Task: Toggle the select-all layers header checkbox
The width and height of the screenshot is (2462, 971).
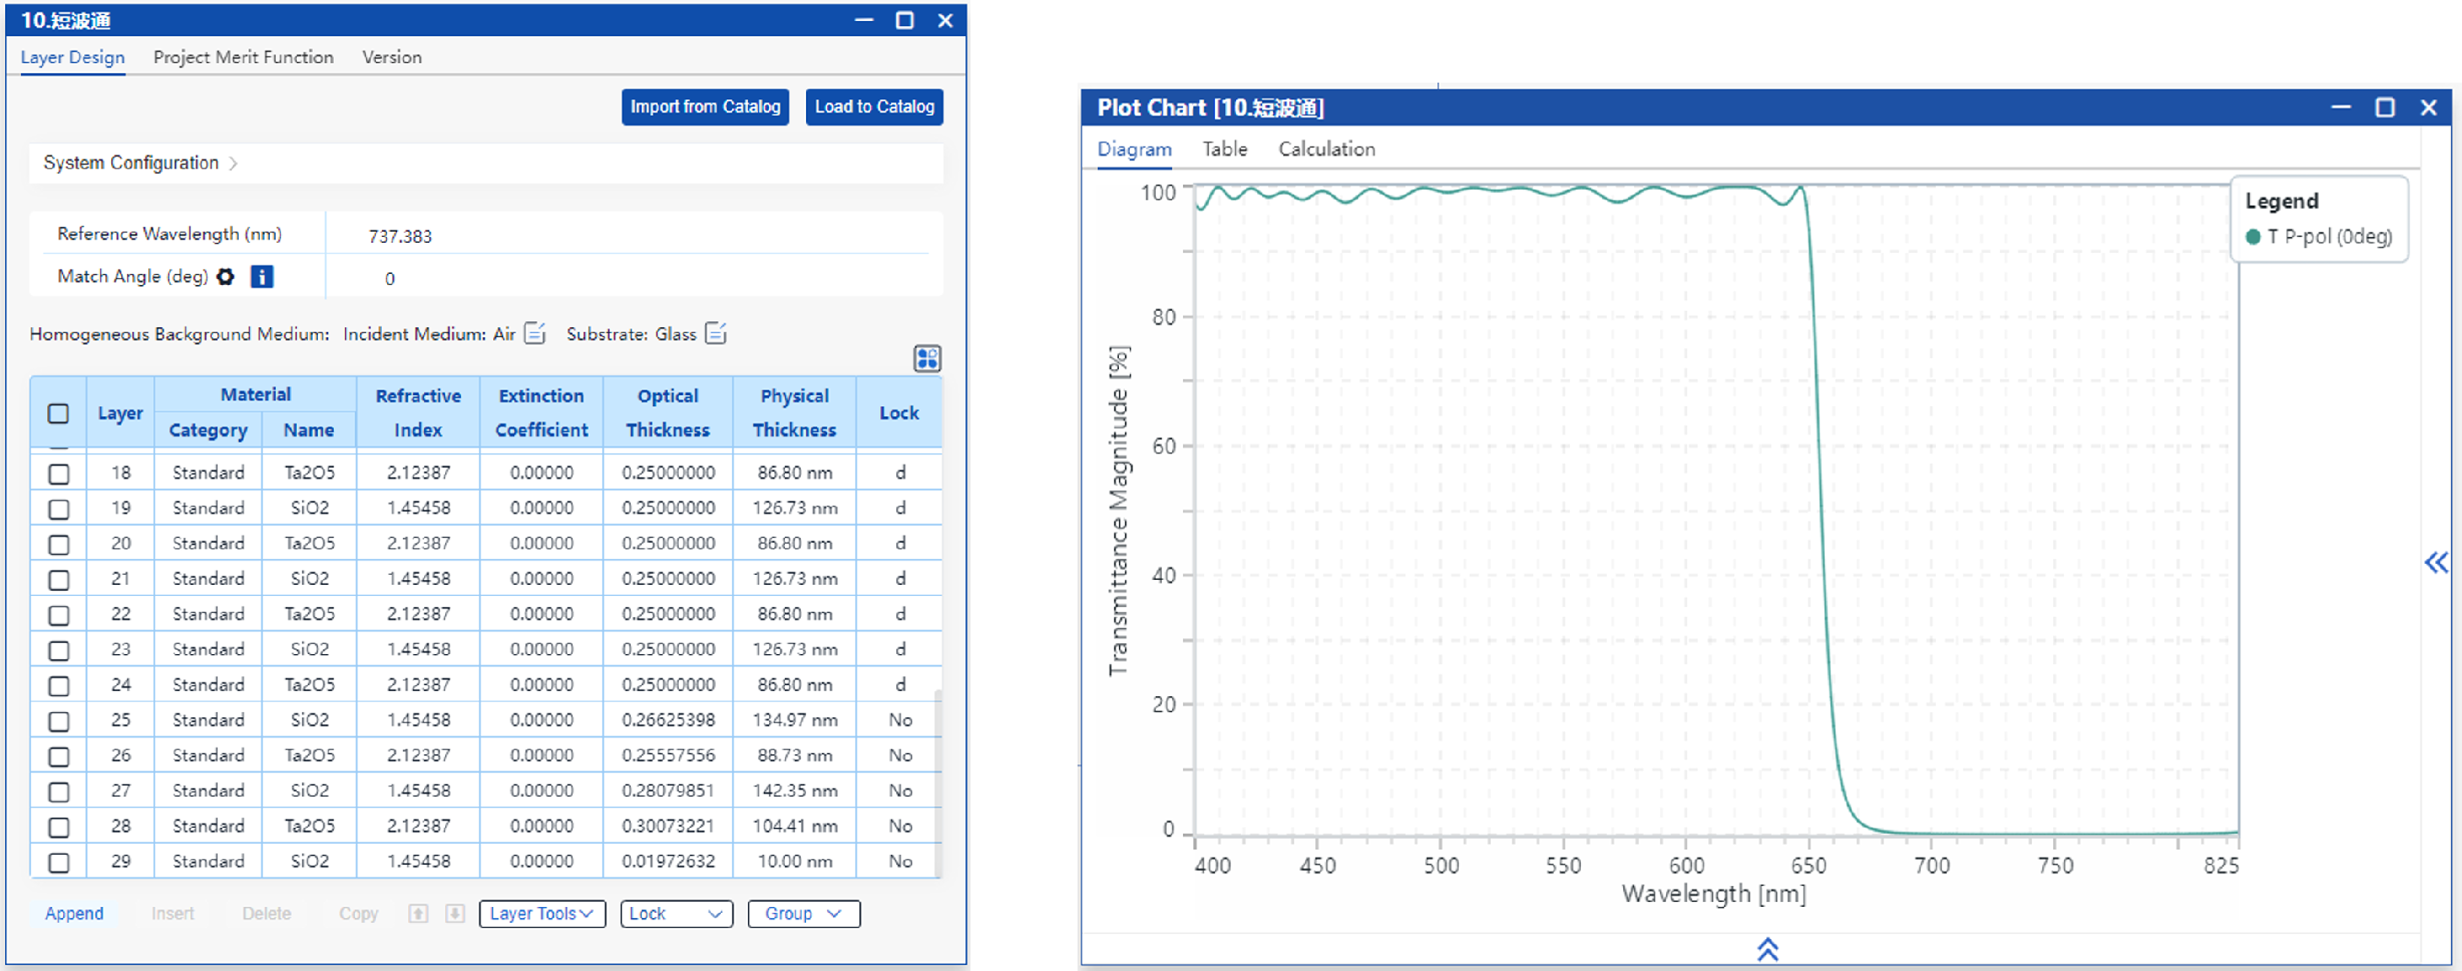Action: 59,413
